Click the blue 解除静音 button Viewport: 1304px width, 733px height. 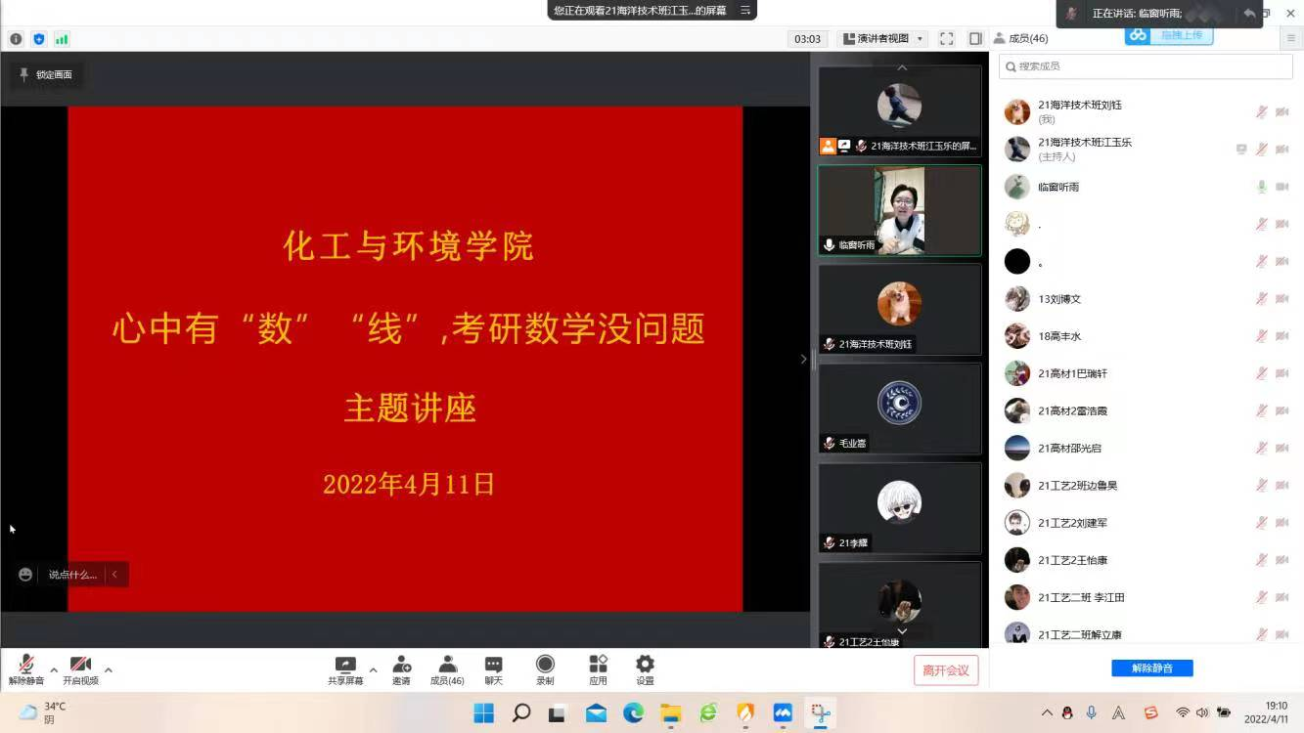(x=1151, y=668)
